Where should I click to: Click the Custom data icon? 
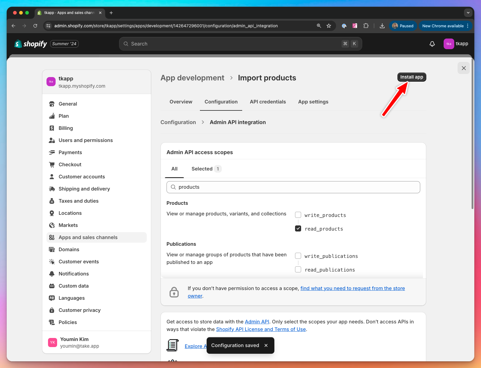pos(52,286)
